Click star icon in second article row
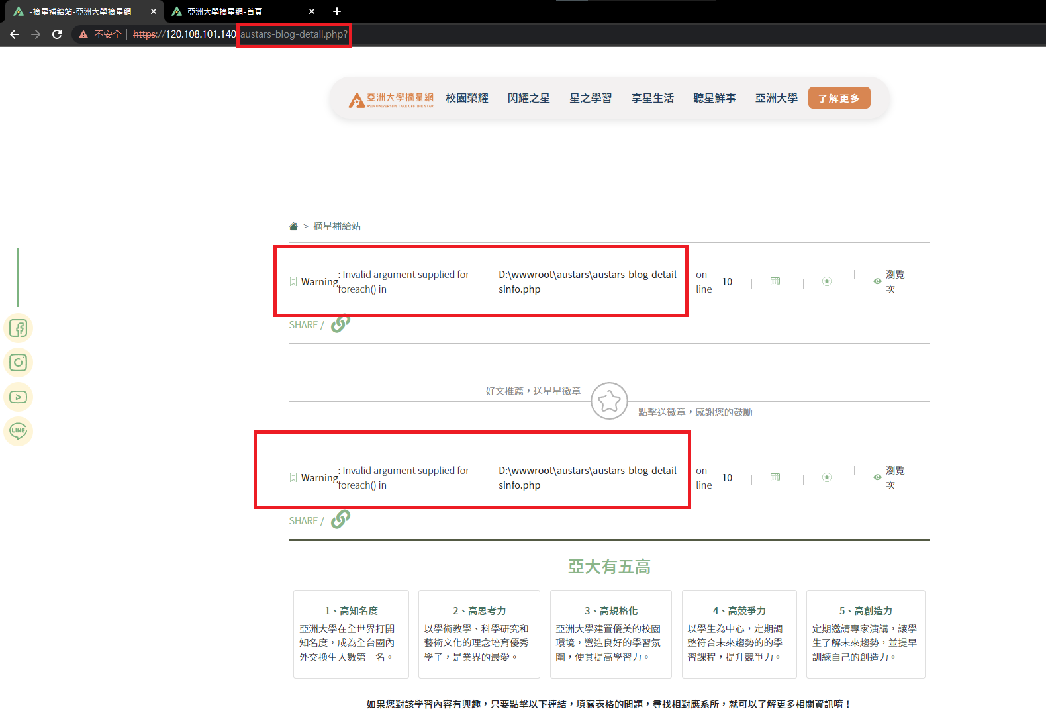The width and height of the screenshot is (1046, 715). pos(827,477)
